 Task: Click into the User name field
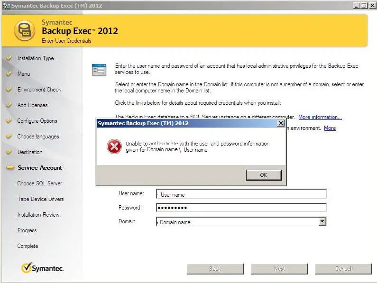(x=241, y=194)
